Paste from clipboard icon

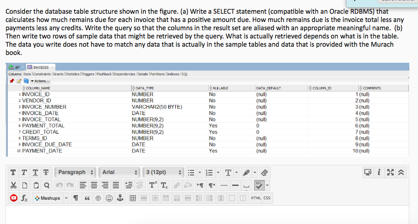click(36, 185)
